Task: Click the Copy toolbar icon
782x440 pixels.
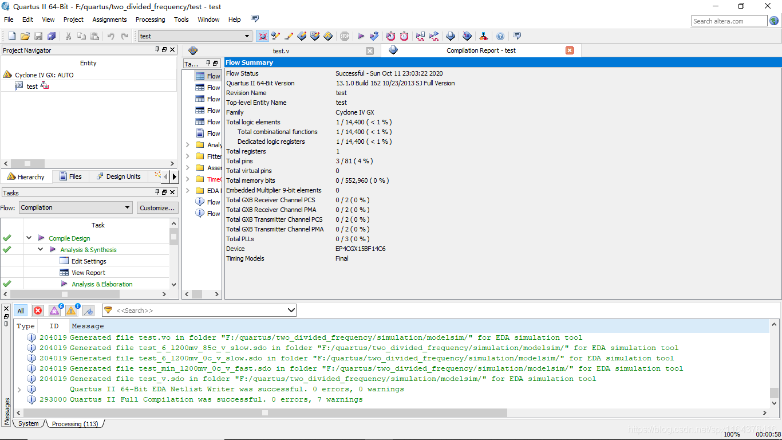Action: (81, 36)
